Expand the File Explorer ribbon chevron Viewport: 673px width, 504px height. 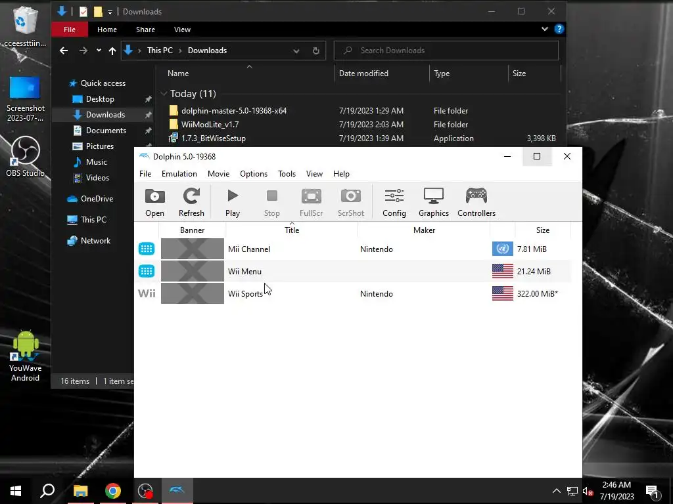pyautogui.click(x=545, y=29)
